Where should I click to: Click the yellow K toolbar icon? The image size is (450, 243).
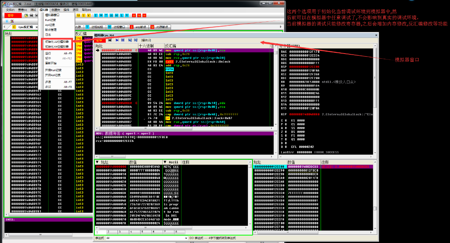(x=88, y=15)
